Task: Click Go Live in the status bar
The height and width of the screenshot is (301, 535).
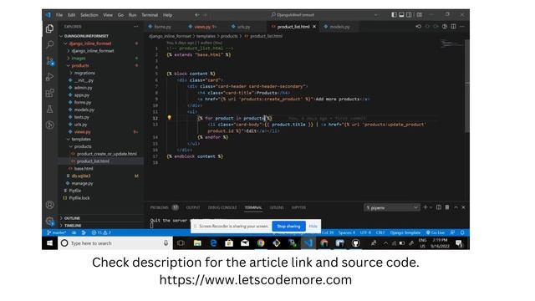Action: [435, 232]
